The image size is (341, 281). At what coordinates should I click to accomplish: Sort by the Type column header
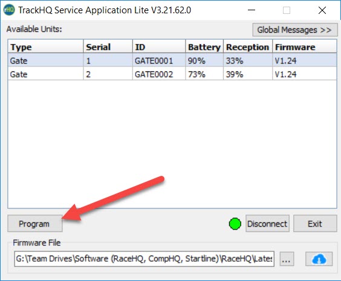click(x=46, y=47)
